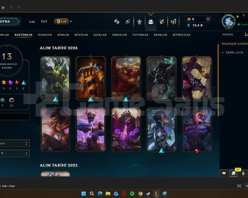Open Spotify from taskbar
Viewport: 248px width, 198px height.
coord(132,193)
